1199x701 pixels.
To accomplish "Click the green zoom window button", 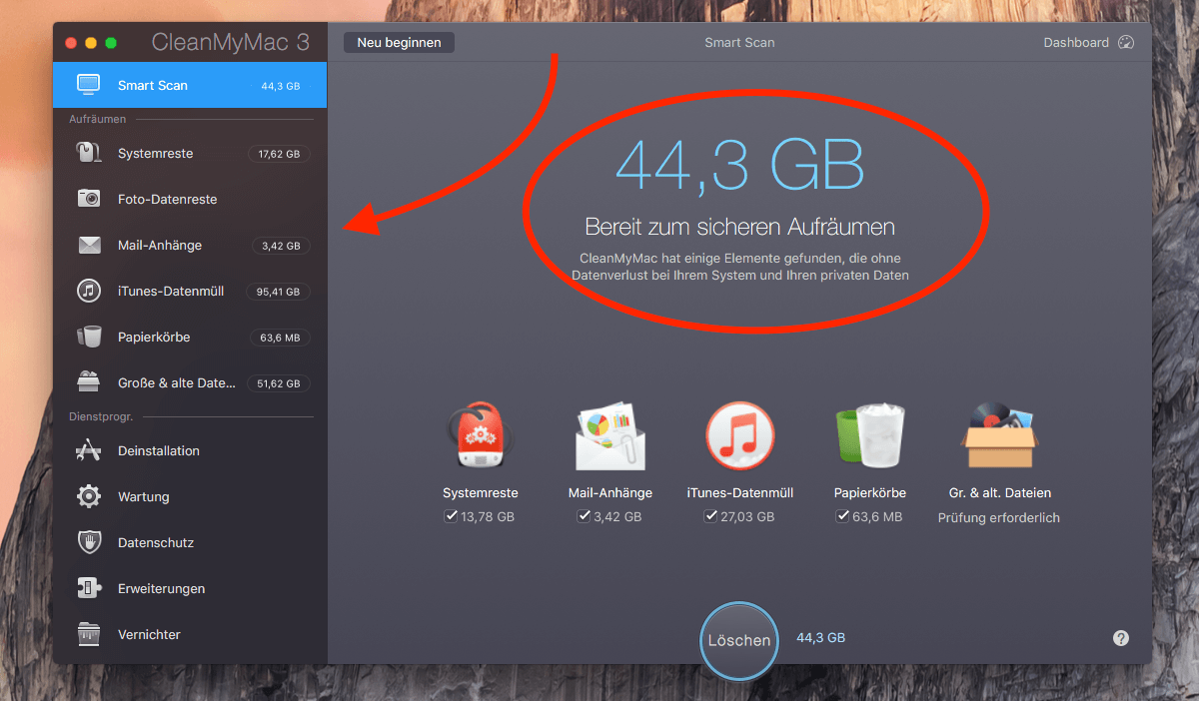I will (111, 43).
